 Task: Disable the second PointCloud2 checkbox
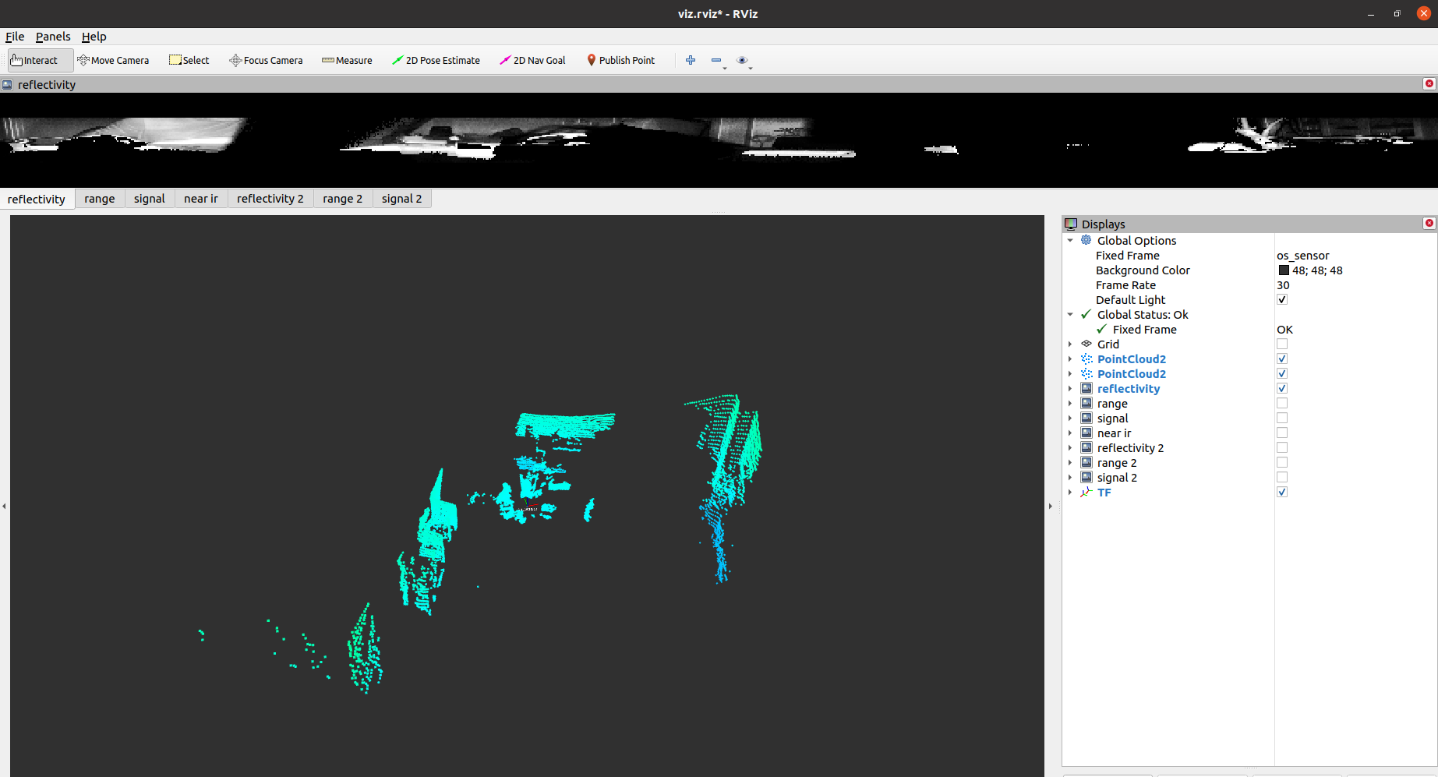[1282, 373]
